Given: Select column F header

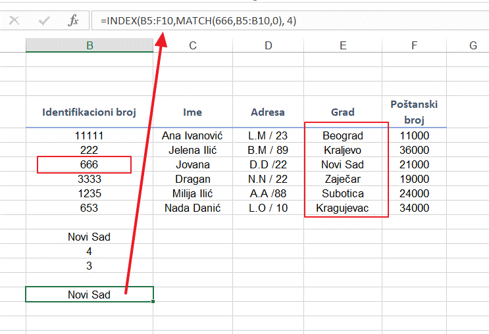Looking at the screenshot, I should [x=414, y=45].
